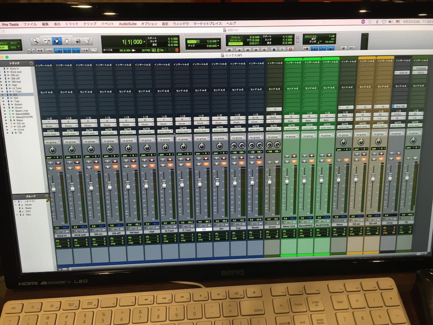This screenshot has width=433, height=325.
Task: Select the Selector tool in toolbar
Action: tap(56, 41)
